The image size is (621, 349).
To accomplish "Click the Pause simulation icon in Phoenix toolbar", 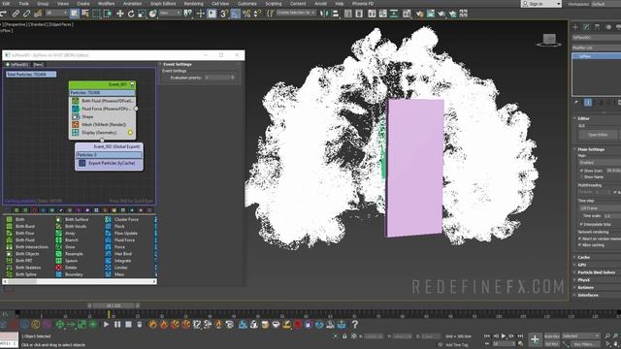I will (x=117, y=325).
